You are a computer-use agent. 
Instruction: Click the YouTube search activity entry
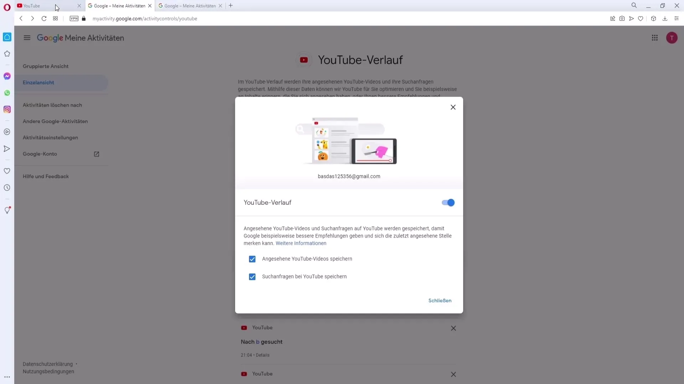tap(262, 341)
